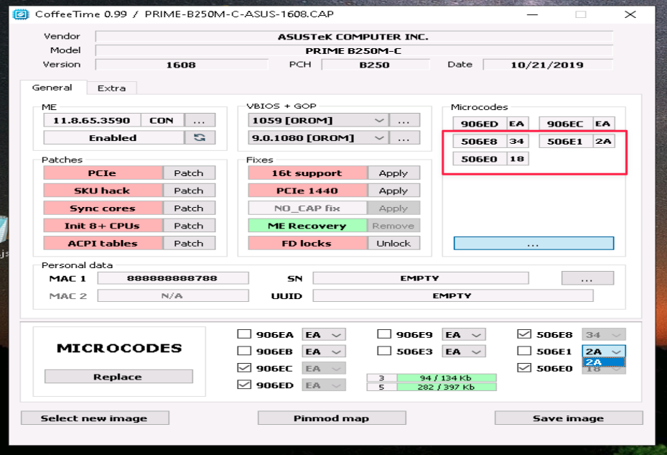Patch the SKU hack entry
667x455 pixels.
point(189,190)
